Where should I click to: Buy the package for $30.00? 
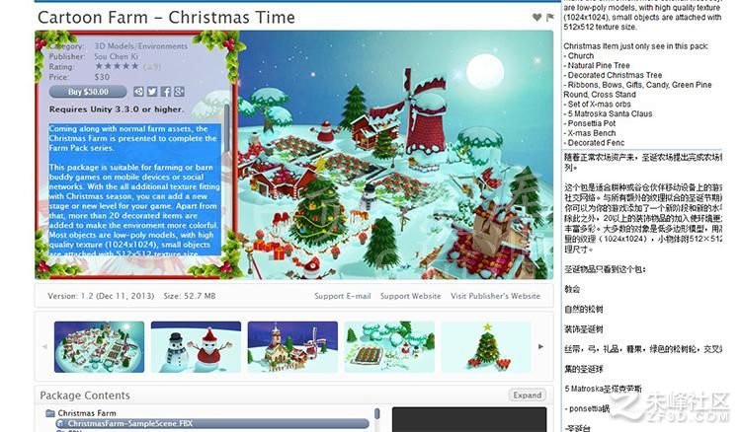[x=88, y=92]
